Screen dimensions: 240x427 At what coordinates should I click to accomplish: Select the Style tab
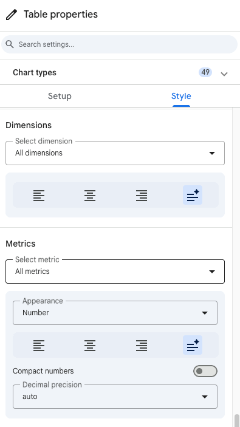(x=181, y=96)
